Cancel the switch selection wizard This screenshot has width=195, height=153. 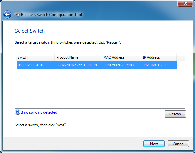(178, 144)
